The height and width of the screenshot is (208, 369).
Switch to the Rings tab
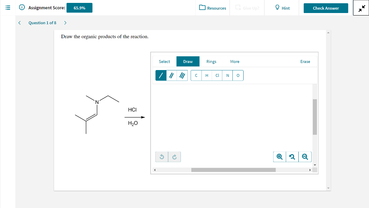click(x=211, y=61)
